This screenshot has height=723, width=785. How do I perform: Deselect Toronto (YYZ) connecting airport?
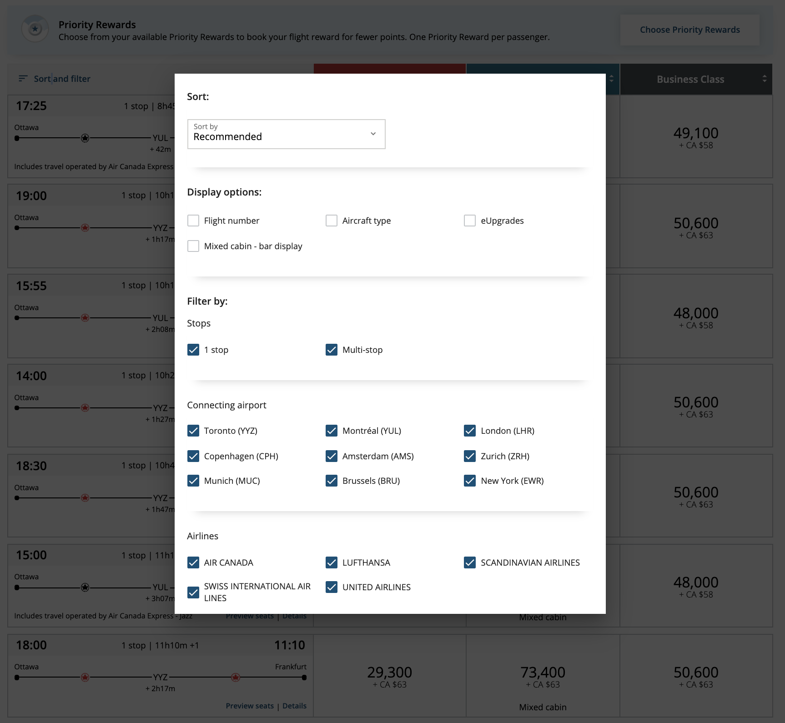click(x=193, y=431)
